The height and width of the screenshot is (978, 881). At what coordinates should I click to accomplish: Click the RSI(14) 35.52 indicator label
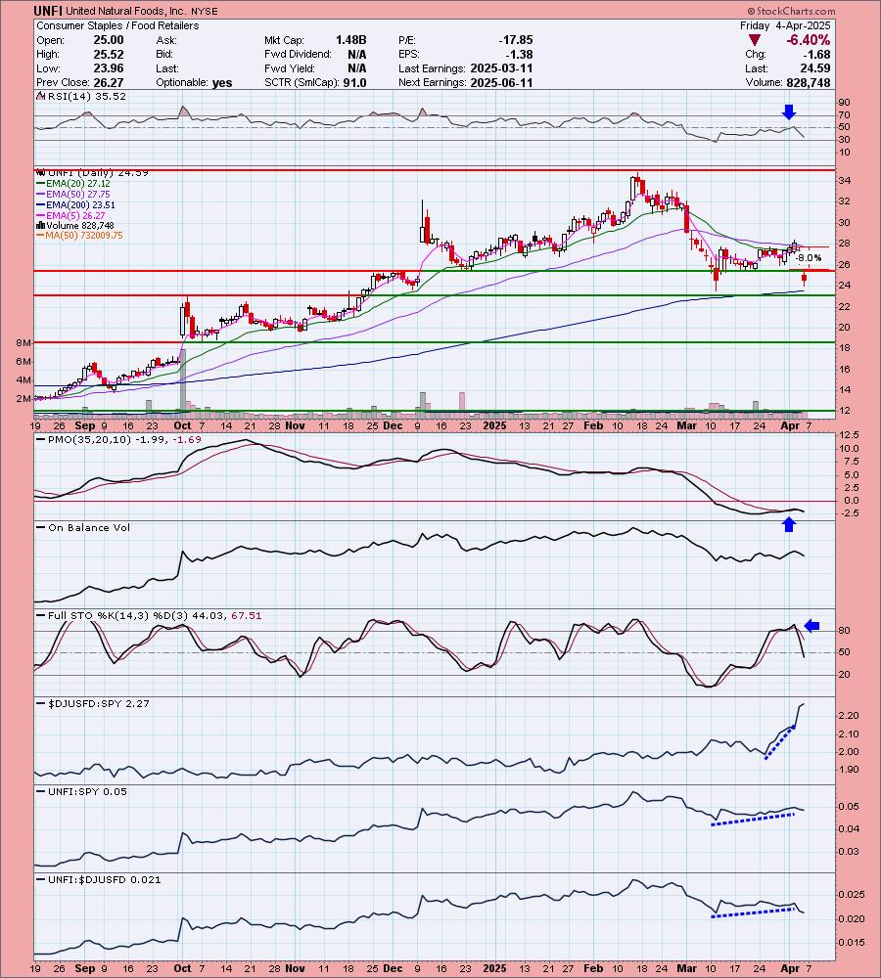(x=82, y=97)
